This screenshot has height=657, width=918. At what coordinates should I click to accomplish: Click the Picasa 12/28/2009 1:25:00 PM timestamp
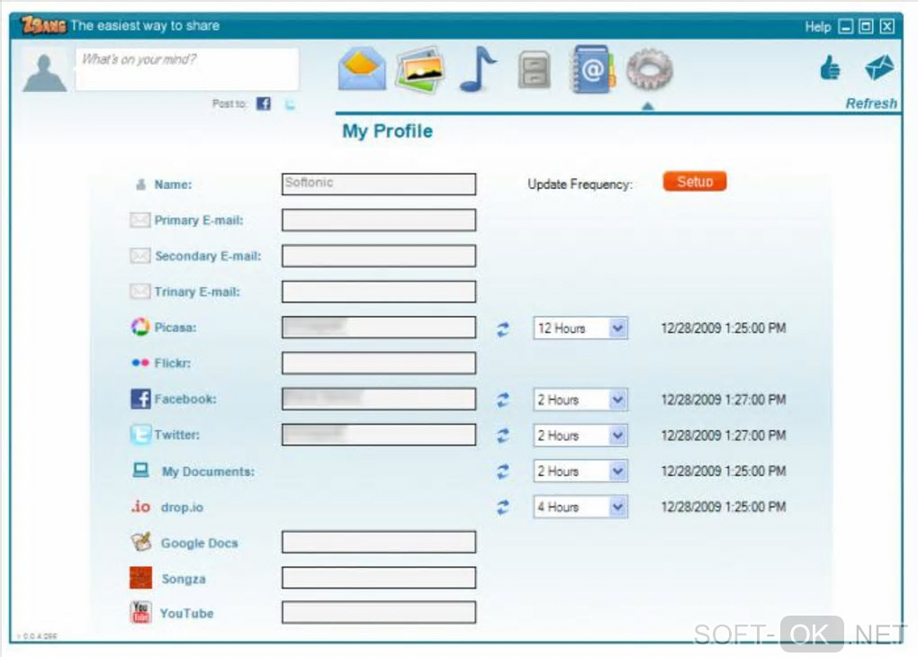pyautogui.click(x=723, y=328)
